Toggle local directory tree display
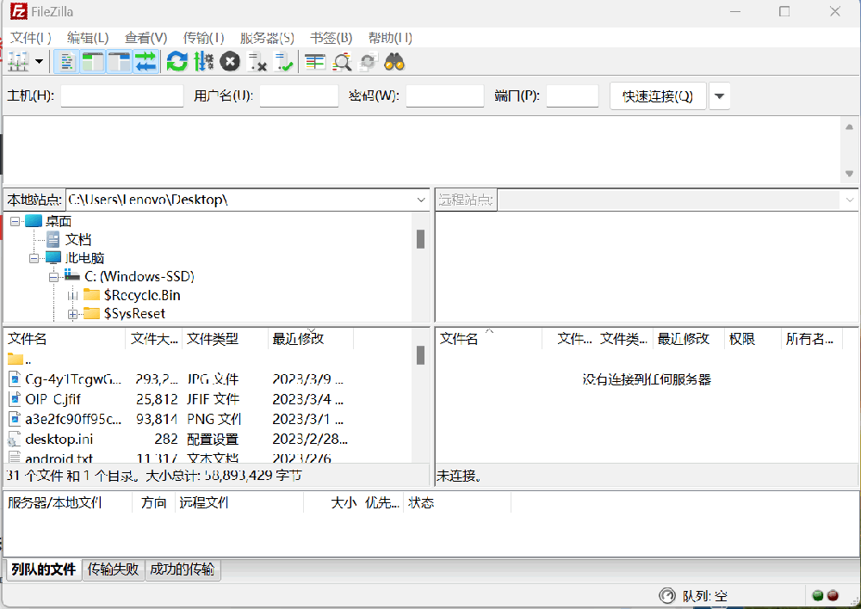The image size is (861, 609). click(92, 62)
